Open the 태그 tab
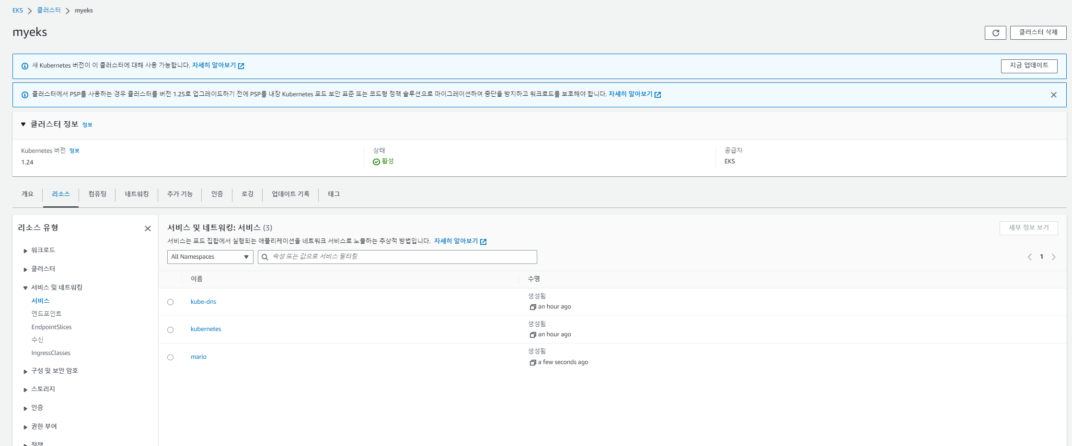1072x446 pixels. click(334, 194)
